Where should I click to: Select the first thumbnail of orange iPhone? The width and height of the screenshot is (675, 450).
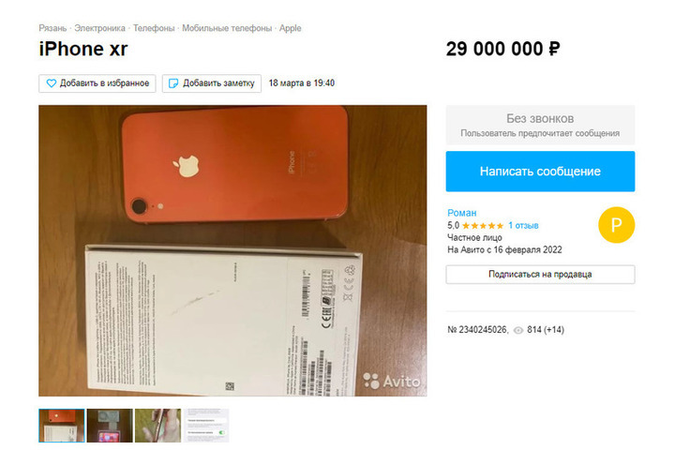pos(62,426)
